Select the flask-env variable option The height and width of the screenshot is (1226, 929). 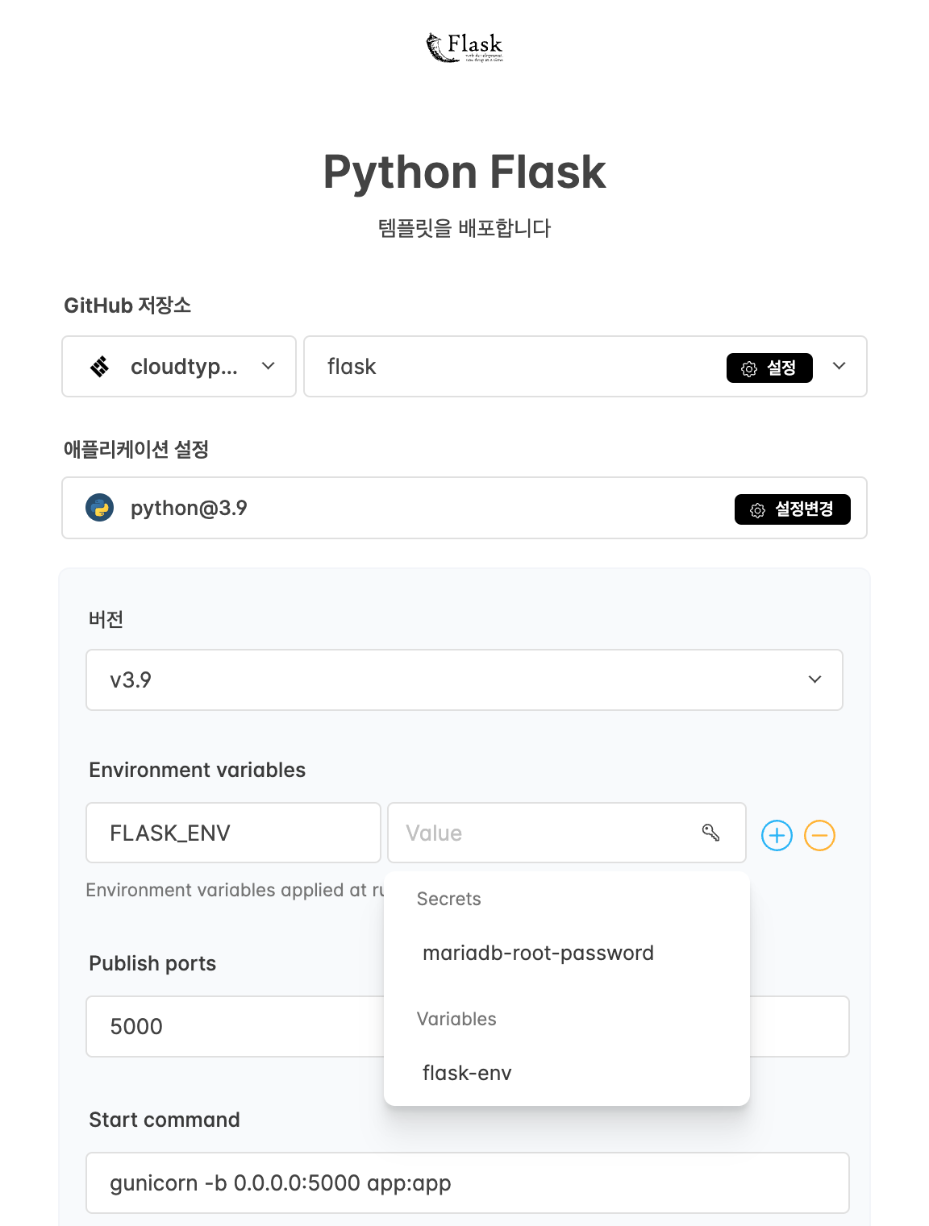(x=567, y=1073)
